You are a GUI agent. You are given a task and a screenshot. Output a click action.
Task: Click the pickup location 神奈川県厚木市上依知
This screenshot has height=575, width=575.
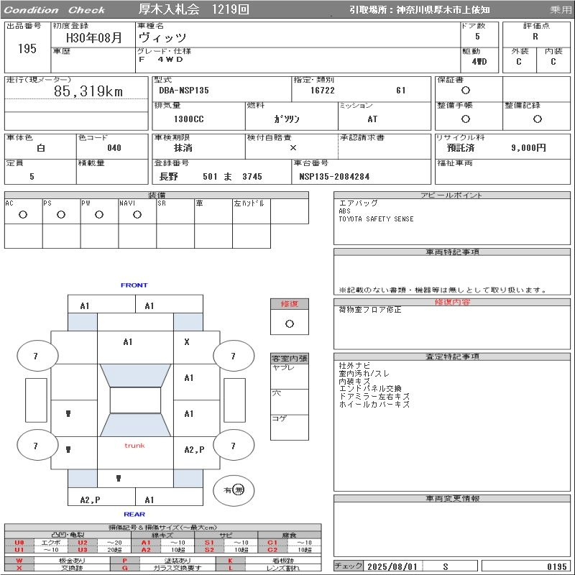pyautogui.click(x=443, y=10)
